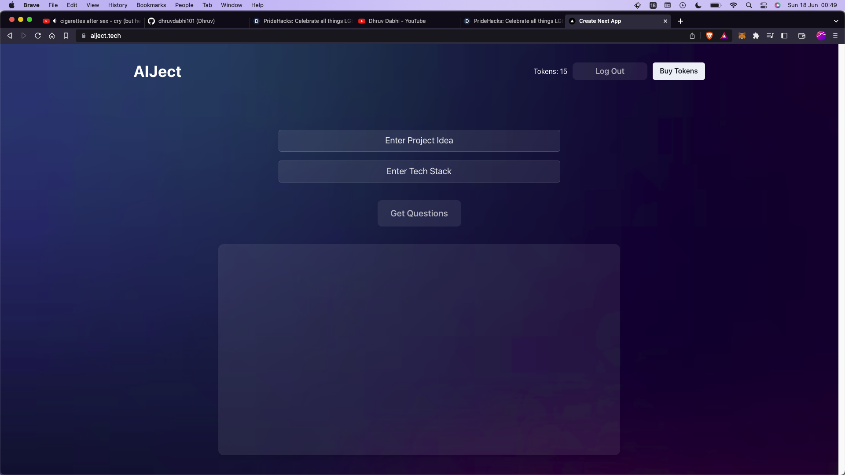Click the Brave Rewards triangle icon
845x475 pixels.
724,36
